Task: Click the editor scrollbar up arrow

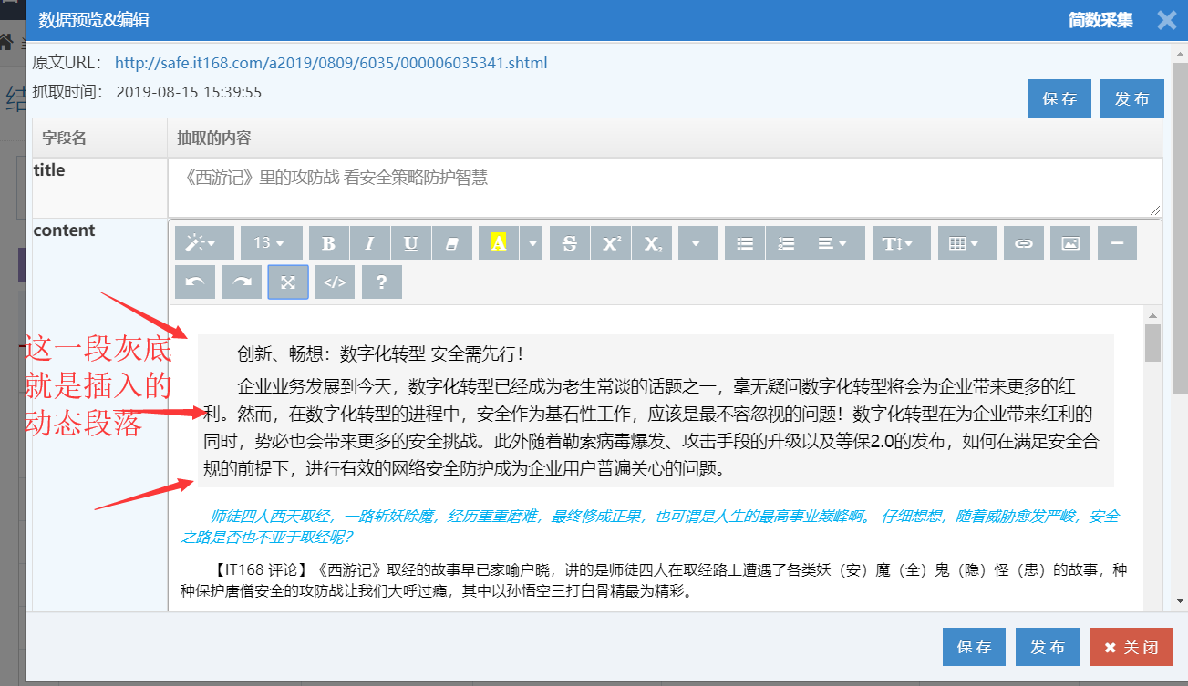Action: (x=1152, y=315)
